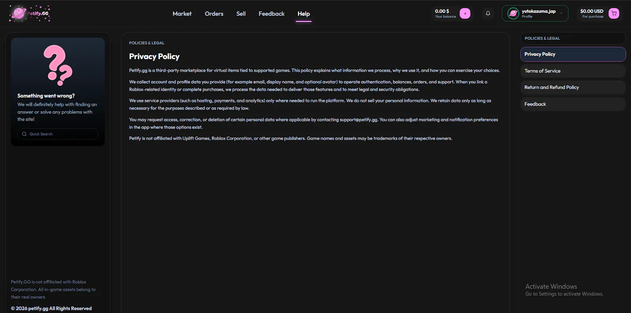Open the Petify.GG planet logo
The height and width of the screenshot is (313, 631).
pos(30,13)
